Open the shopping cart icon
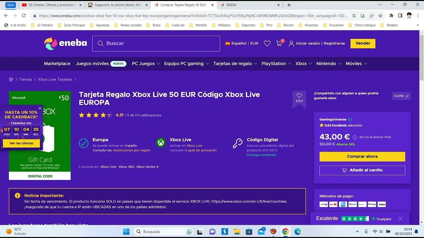The image size is (424, 238). coord(280,44)
